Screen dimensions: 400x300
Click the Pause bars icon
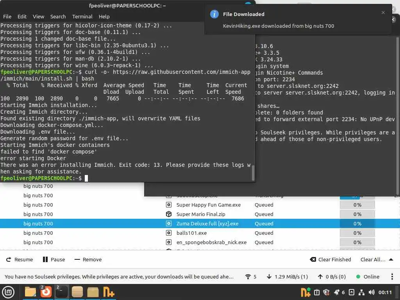45,259
